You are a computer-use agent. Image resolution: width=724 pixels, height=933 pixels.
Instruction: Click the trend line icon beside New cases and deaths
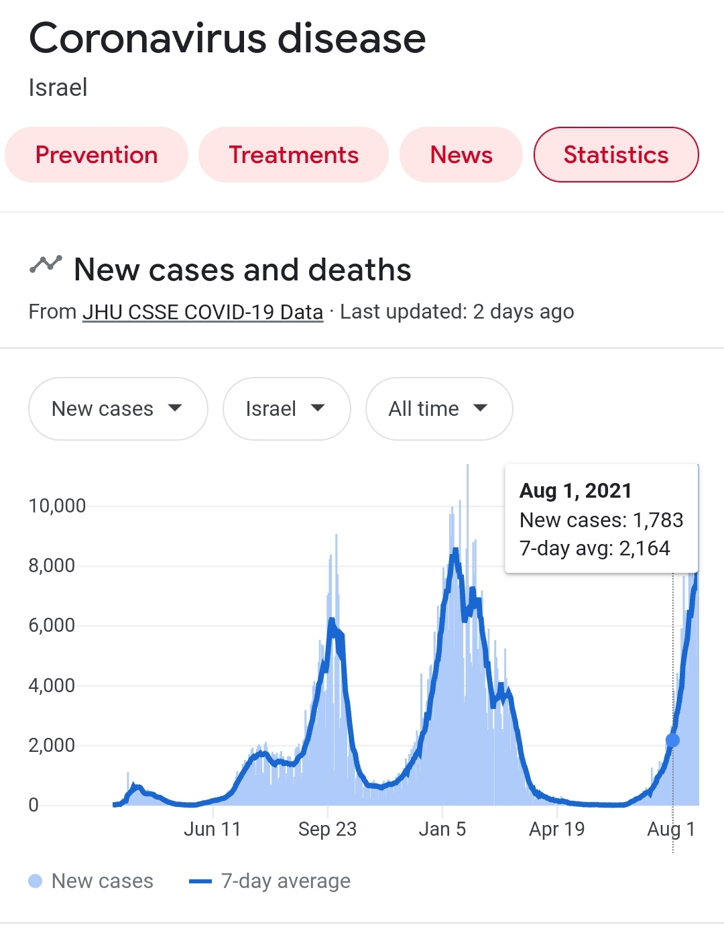46,265
